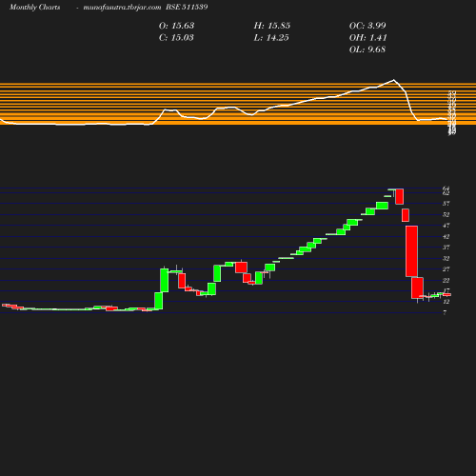Click the "OL: 9.68" reading
476x476 pixels.
(367, 50)
